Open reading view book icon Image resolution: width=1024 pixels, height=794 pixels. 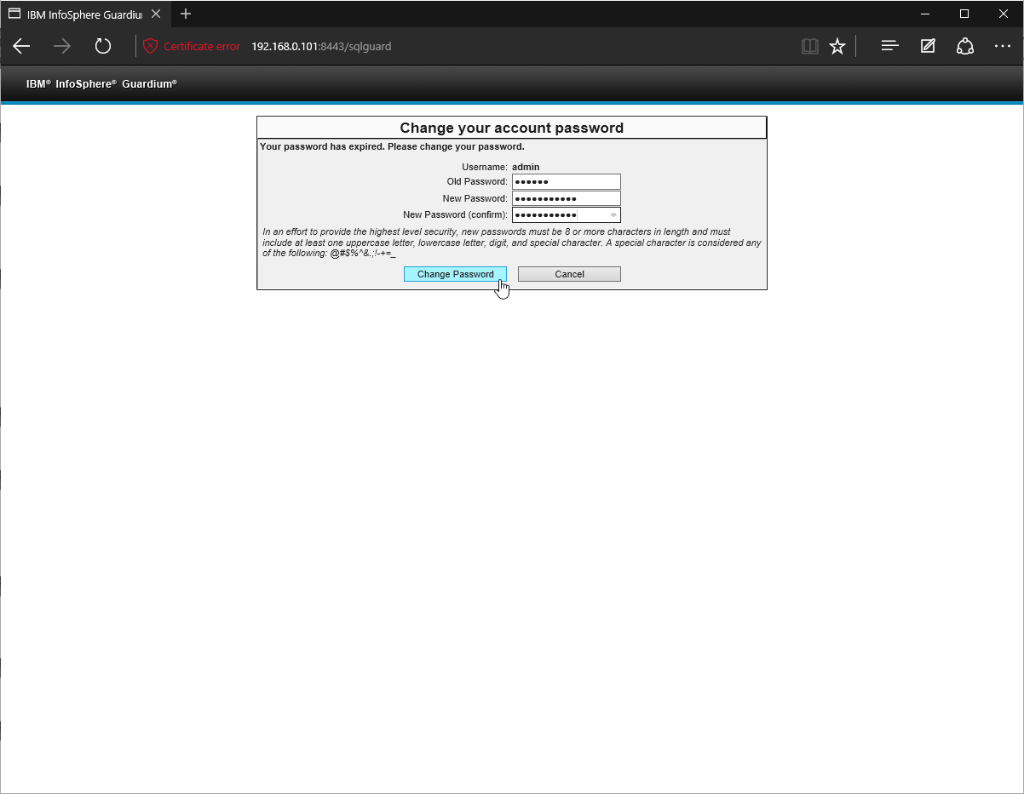click(x=809, y=46)
